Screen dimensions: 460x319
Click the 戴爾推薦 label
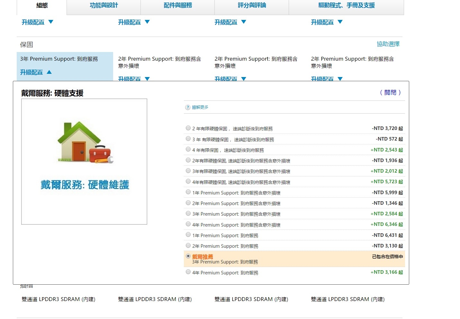click(203, 257)
